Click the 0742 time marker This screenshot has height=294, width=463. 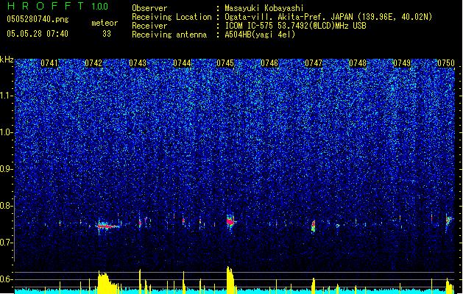tap(93, 63)
